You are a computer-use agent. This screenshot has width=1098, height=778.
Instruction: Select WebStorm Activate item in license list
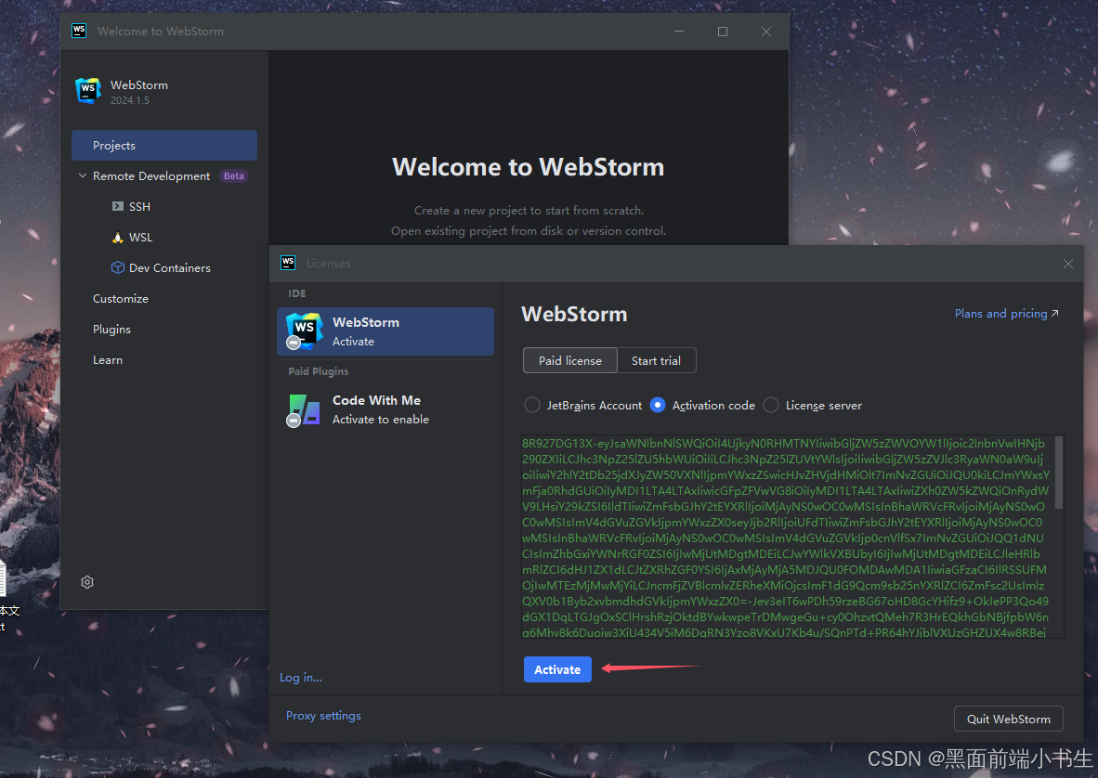386,331
